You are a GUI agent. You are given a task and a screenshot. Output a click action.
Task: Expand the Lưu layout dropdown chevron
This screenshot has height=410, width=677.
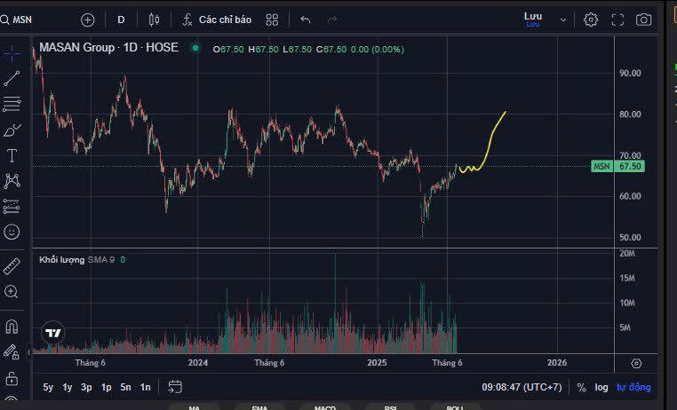tap(563, 20)
